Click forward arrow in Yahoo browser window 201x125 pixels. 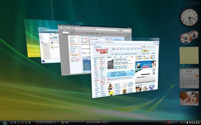click(x=94, y=42)
